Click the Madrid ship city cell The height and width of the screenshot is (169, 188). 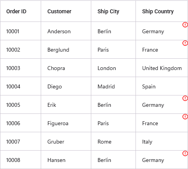[113, 86]
